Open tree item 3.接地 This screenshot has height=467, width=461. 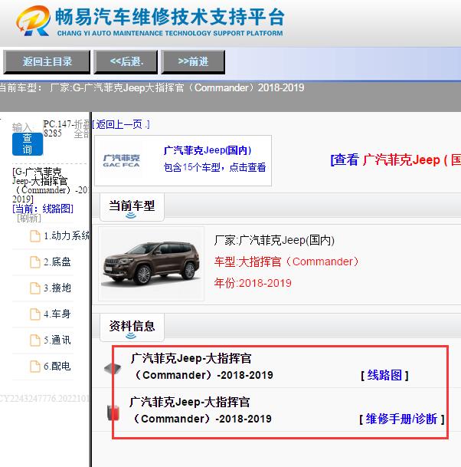57,288
